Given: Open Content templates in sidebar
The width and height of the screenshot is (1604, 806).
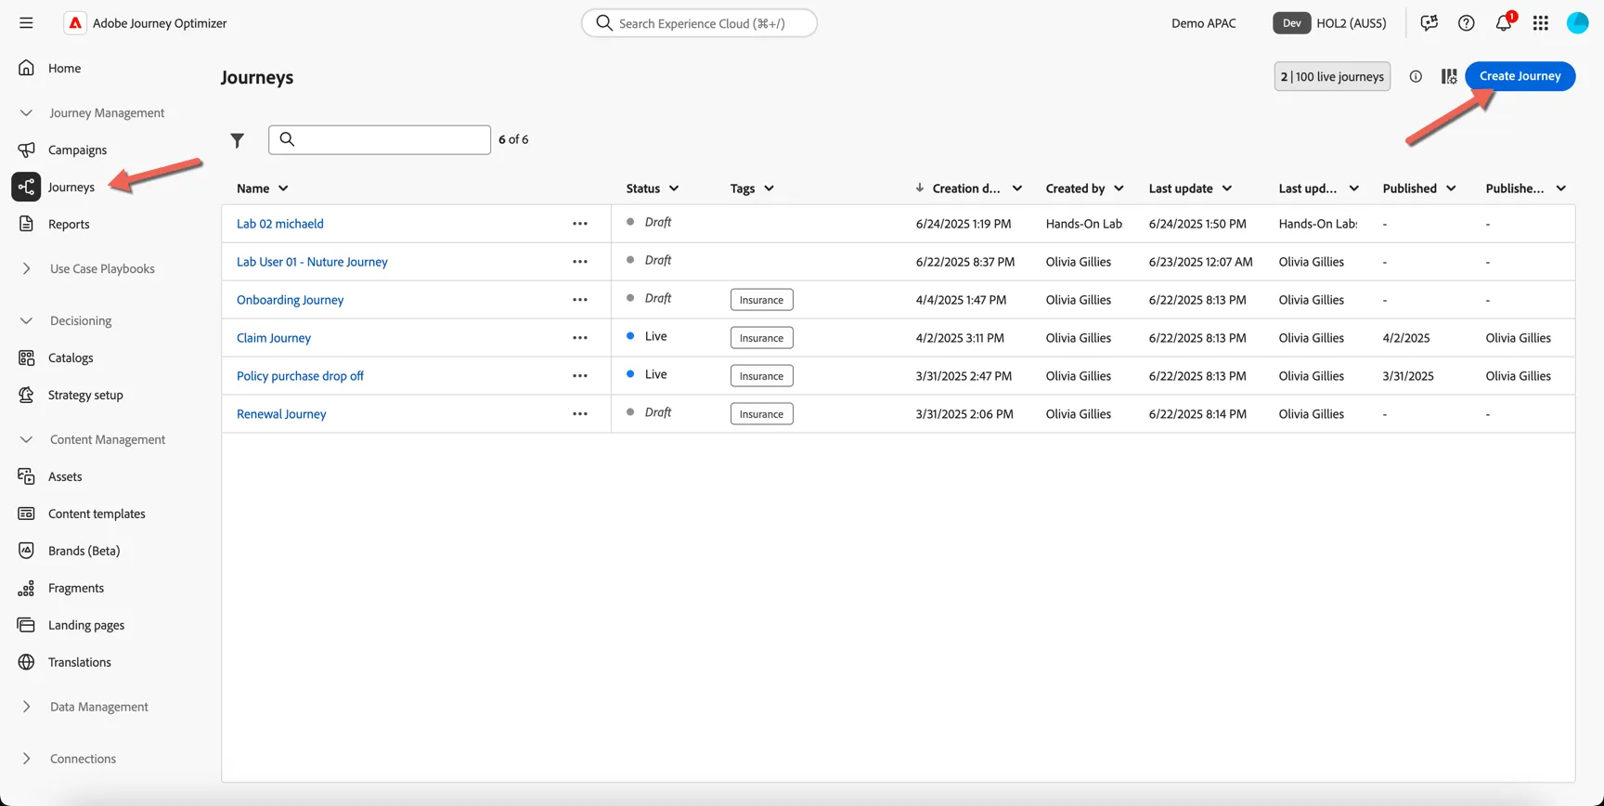Looking at the screenshot, I should 97,513.
